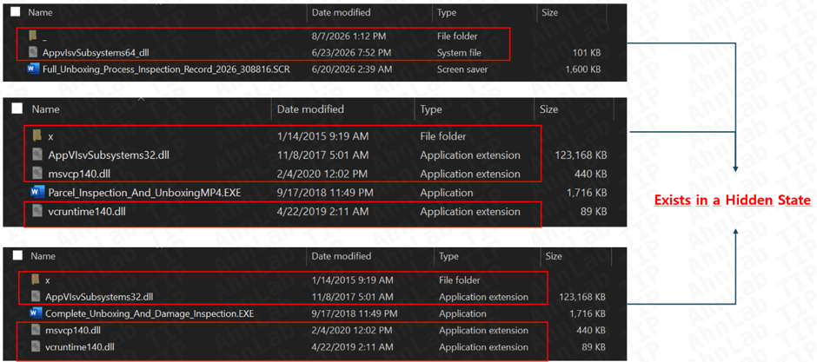This screenshot has height=362, width=817.
Task: Click the Word icon beside Complete_Unboxing_And_Damage_Inspection.EXE
Action: [36, 313]
